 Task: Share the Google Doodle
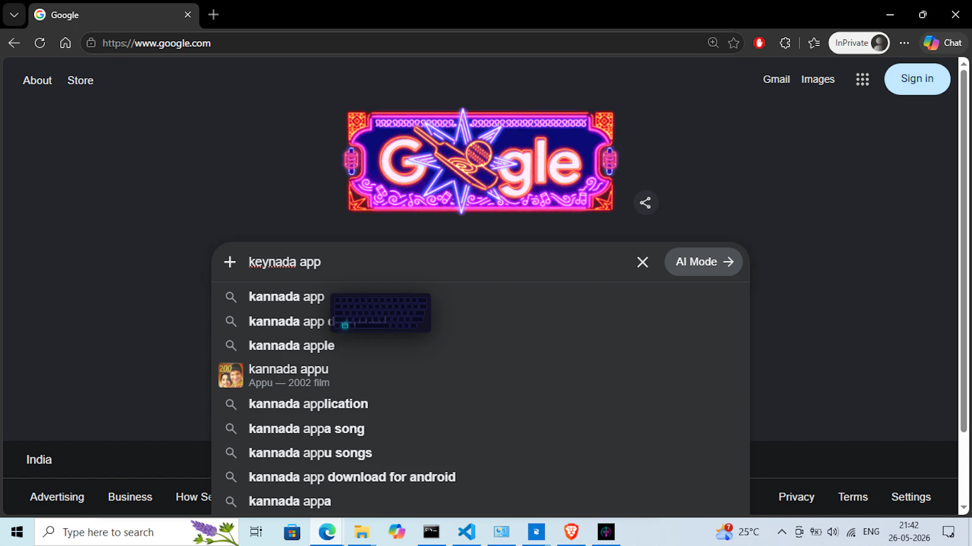pos(646,203)
